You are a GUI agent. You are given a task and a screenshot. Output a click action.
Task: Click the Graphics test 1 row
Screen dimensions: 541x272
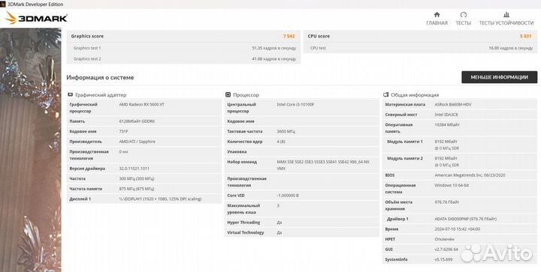183,48
